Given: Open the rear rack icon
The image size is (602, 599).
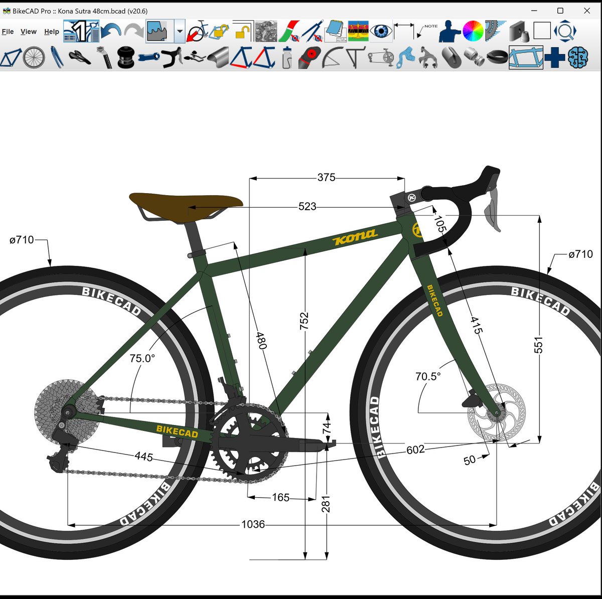Looking at the screenshot, I should coord(355,57).
